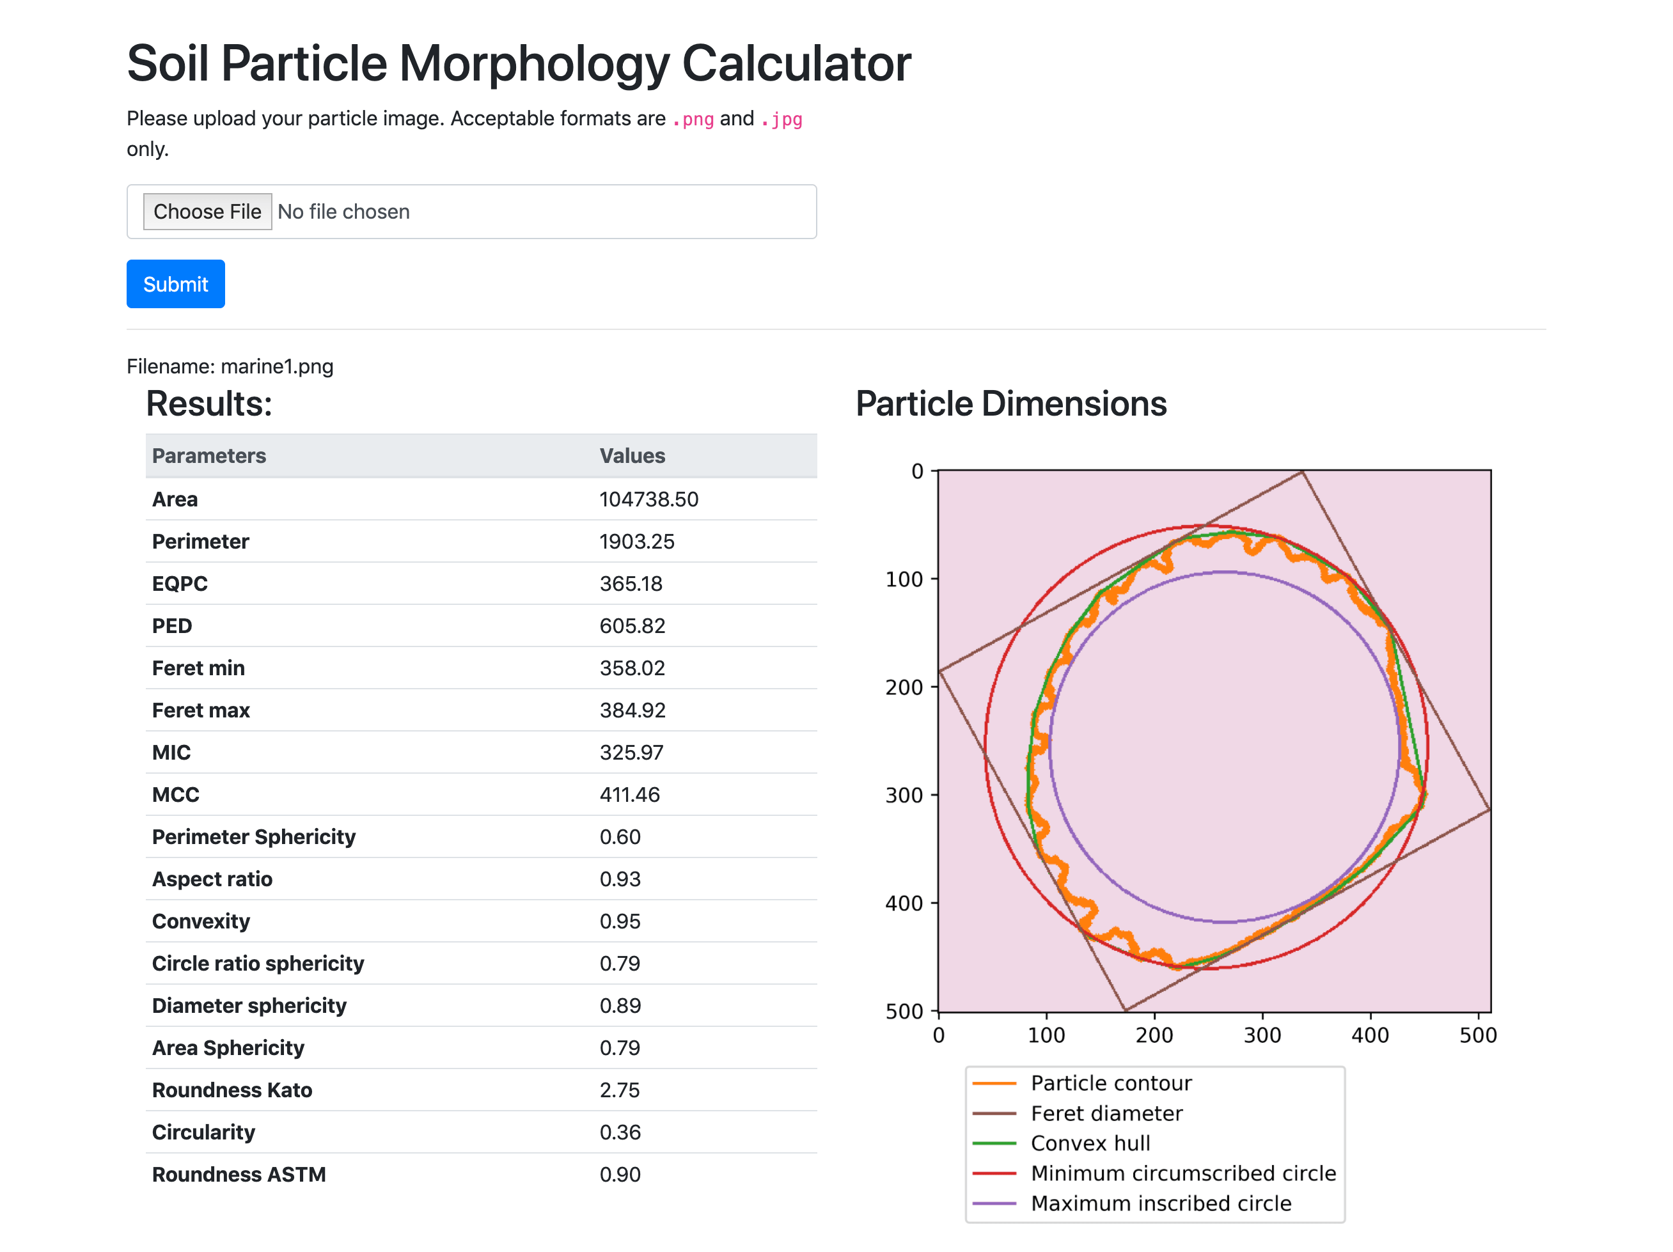Screen dimensions: 1673x1252
Task: Select the Perimeter value 1903.25
Action: [x=637, y=542]
